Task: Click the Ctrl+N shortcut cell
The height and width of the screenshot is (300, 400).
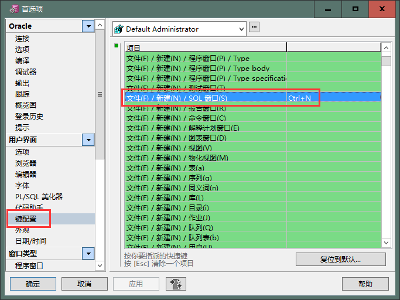Action: pos(334,98)
